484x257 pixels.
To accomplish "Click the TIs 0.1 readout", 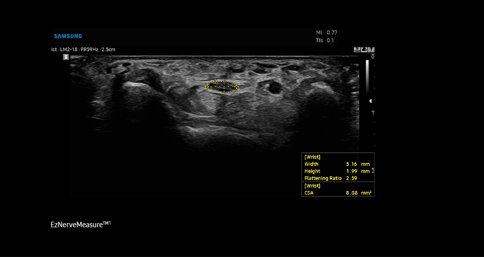I will pyautogui.click(x=325, y=40).
